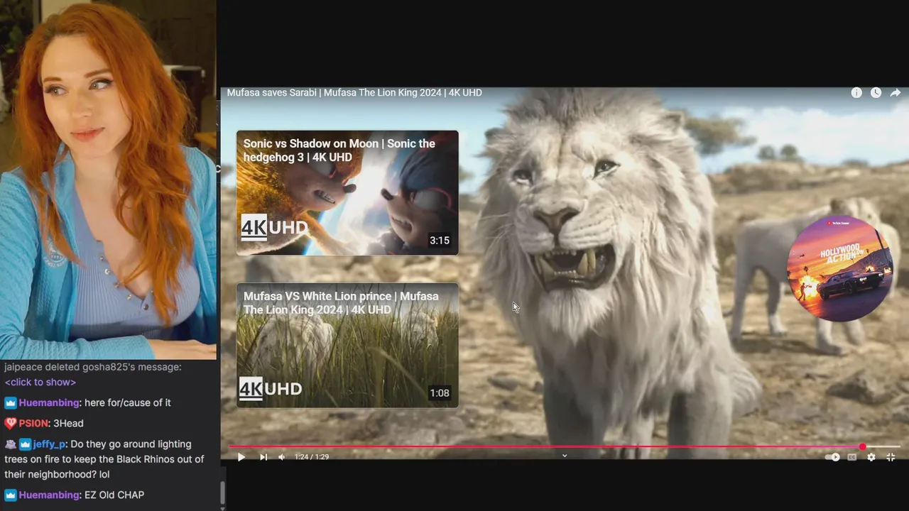This screenshot has width=909, height=511.
Task: Click the jaipeace deleted message notice
Action: point(93,367)
